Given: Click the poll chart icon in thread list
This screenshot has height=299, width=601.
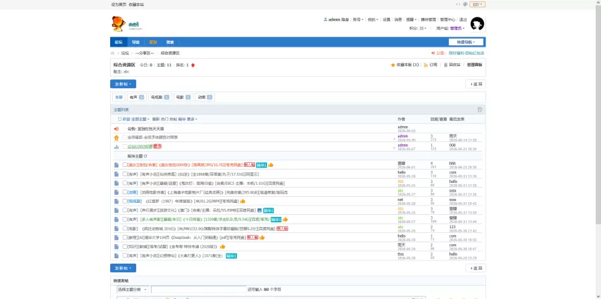Looking at the screenshot, I should [x=116, y=147].
